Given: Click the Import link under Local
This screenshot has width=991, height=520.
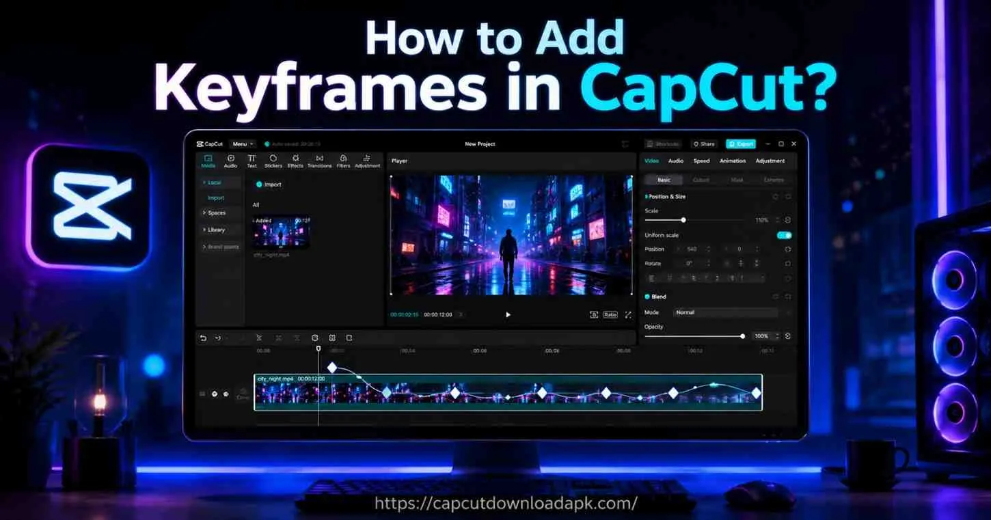Looking at the screenshot, I should click(x=216, y=197).
